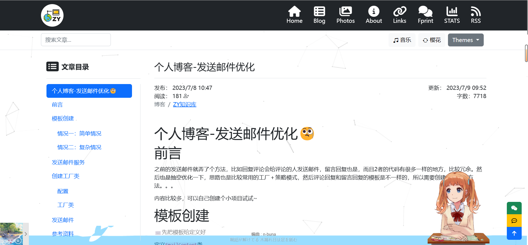Click the publish date 2023/7/8 10:47
Screen dimensions: 528x245
(x=192, y=88)
